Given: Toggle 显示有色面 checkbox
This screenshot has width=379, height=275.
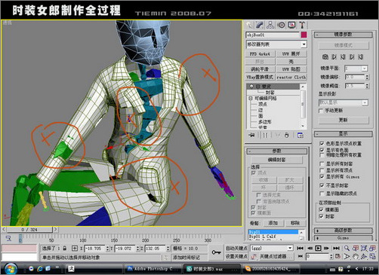Looking at the screenshot, I should [x=322, y=150].
